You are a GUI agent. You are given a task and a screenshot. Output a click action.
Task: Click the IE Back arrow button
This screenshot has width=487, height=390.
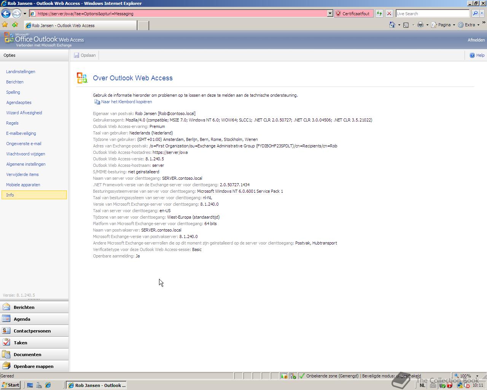[x=6, y=13]
